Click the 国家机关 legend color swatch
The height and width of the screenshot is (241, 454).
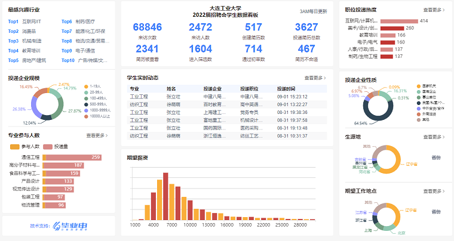tap(419, 86)
